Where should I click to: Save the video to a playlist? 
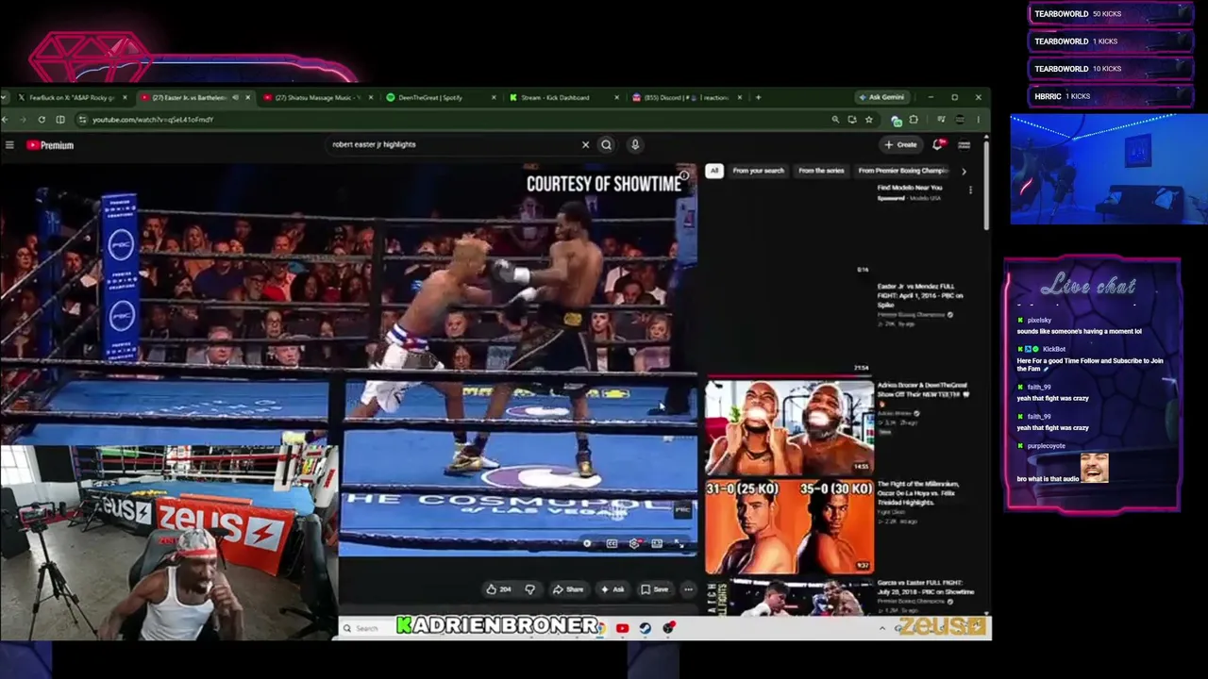(654, 589)
